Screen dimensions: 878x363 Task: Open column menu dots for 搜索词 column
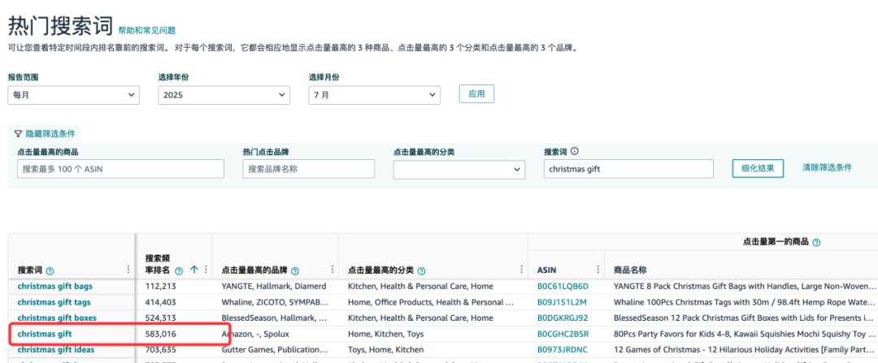tap(129, 270)
